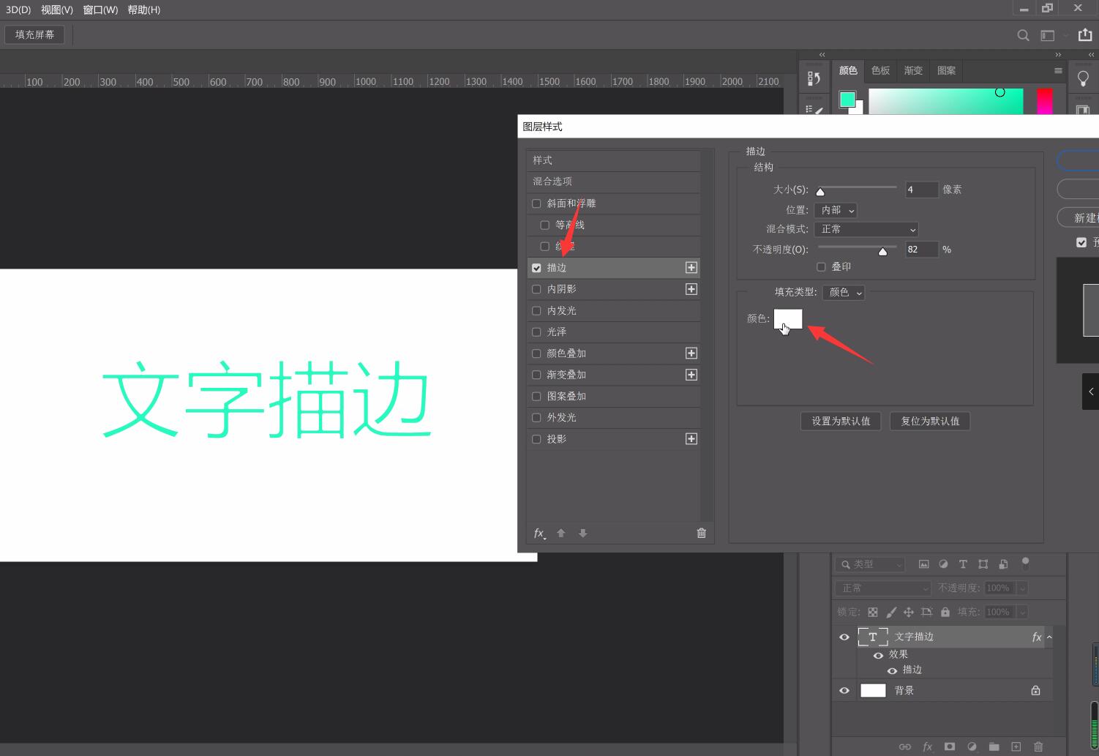Expand the collapsed side panel arrow
Image resolution: width=1099 pixels, height=756 pixels.
1091,392
